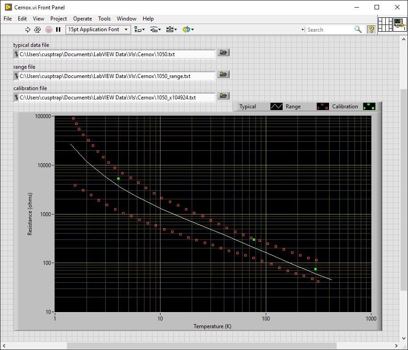Open the Reorder dropdown

[x=188, y=29]
